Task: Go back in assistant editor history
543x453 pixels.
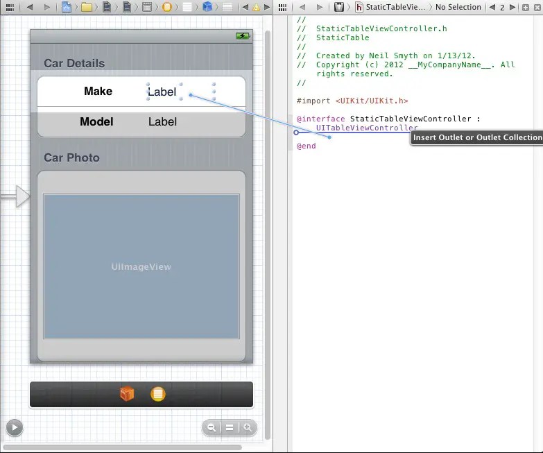Action: pyautogui.click(x=302, y=7)
